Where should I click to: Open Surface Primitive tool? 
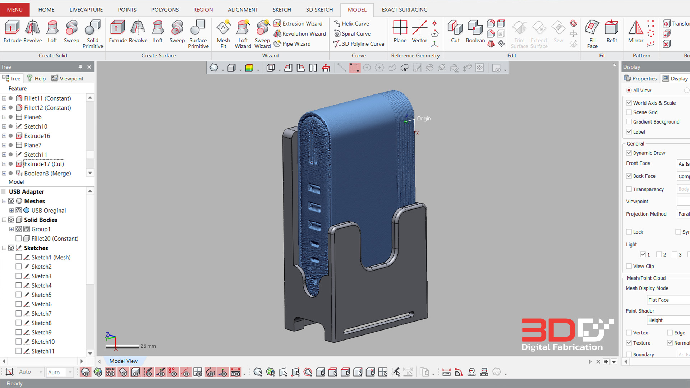pos(198,34)
